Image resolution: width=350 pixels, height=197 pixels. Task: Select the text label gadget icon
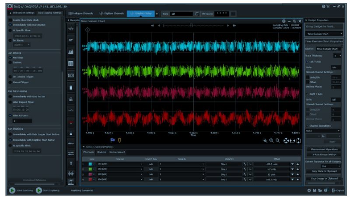click(x=71, y=163)
